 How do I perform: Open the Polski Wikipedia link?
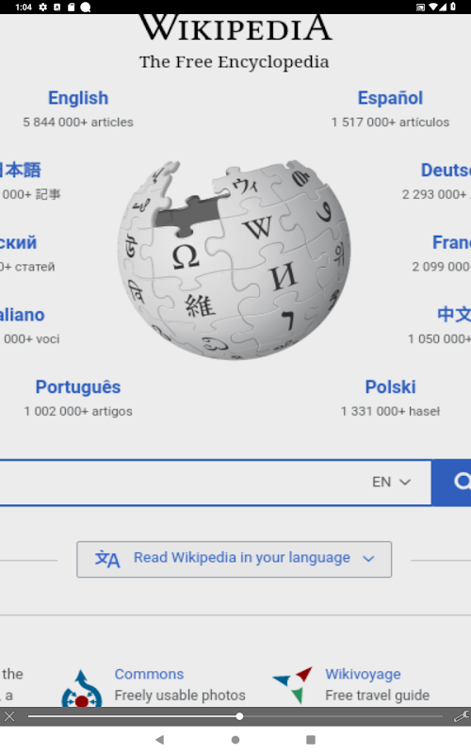pyautogui.click(x=390, y=387)
